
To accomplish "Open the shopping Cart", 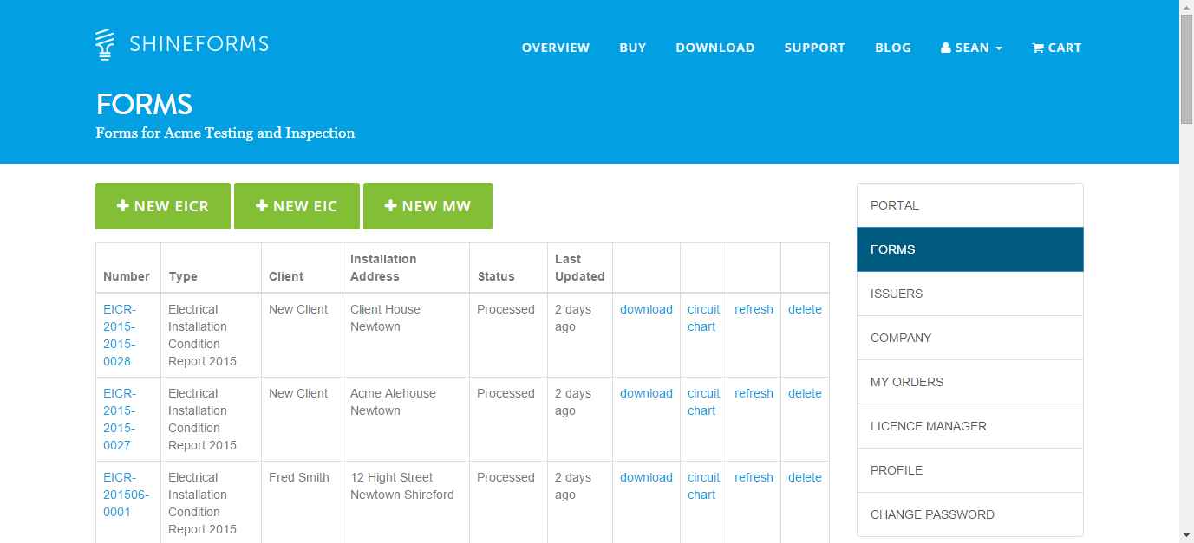I will coord(1056,48).
